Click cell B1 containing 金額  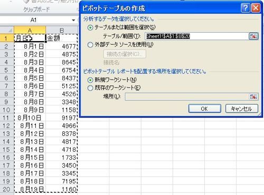coord(62,38)
